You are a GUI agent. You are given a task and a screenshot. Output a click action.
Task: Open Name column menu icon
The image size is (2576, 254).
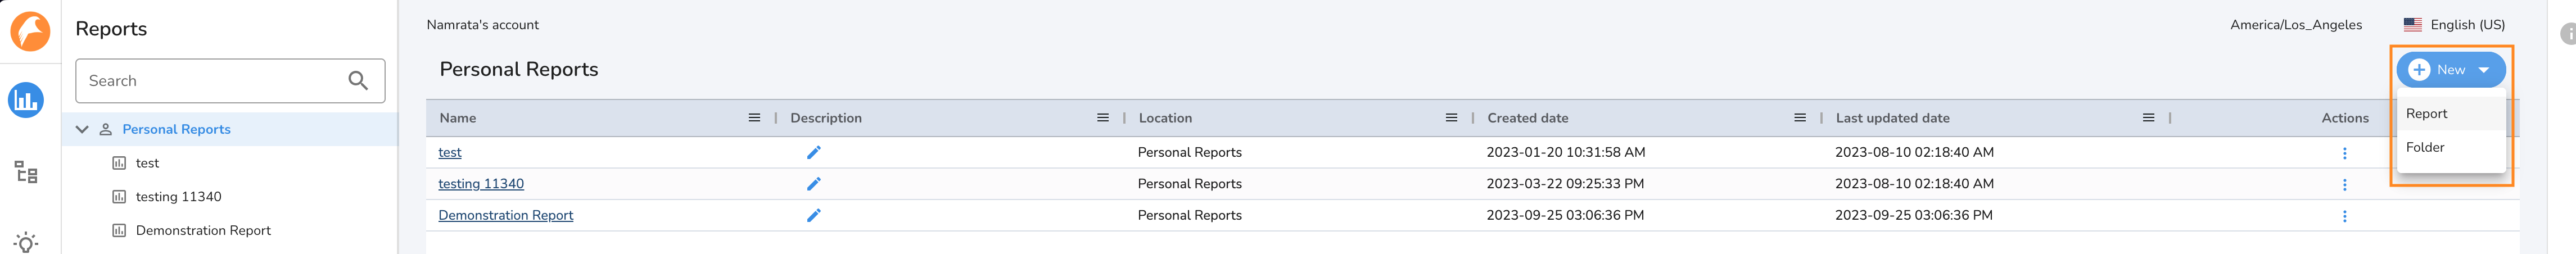(x=754, y=118)
